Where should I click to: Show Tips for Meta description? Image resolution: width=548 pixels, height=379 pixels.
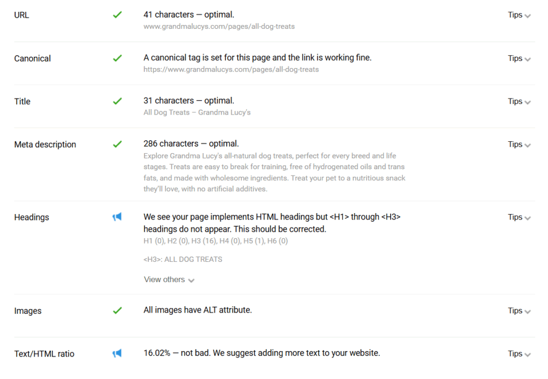[519, 145]
